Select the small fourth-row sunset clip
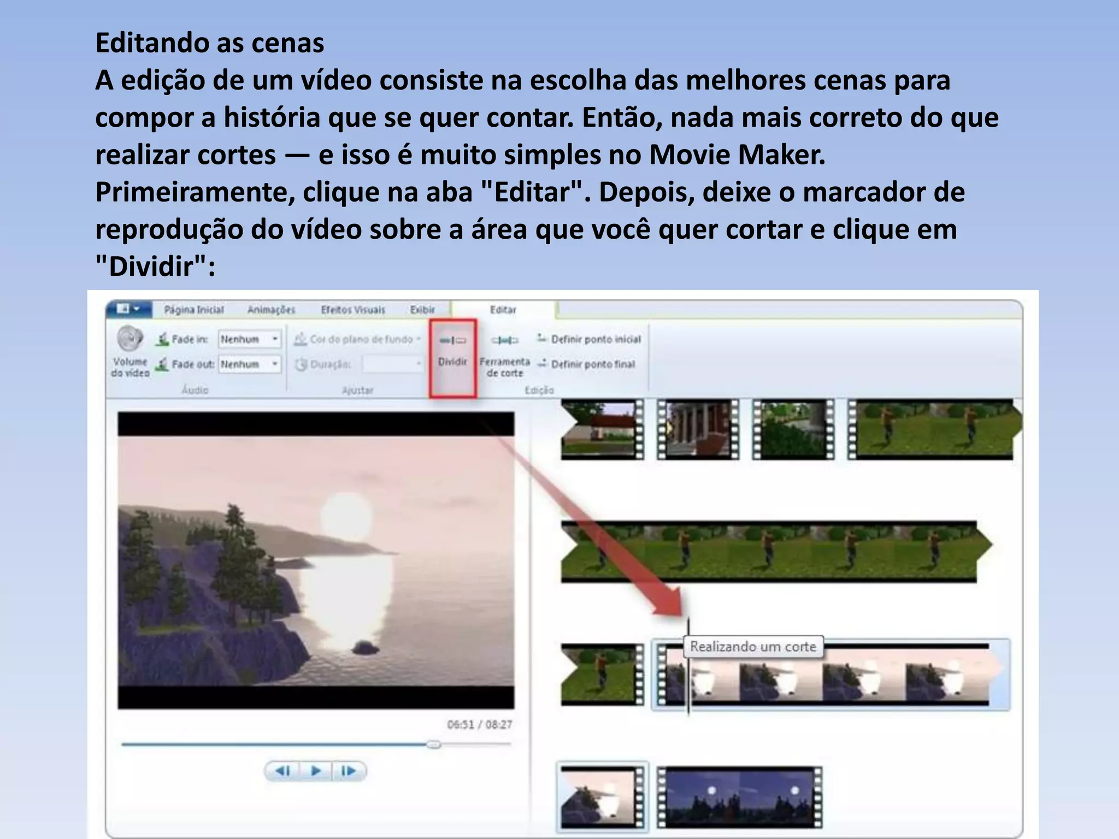Viewport: 1119px width, 839px height. tap(603, 797)
